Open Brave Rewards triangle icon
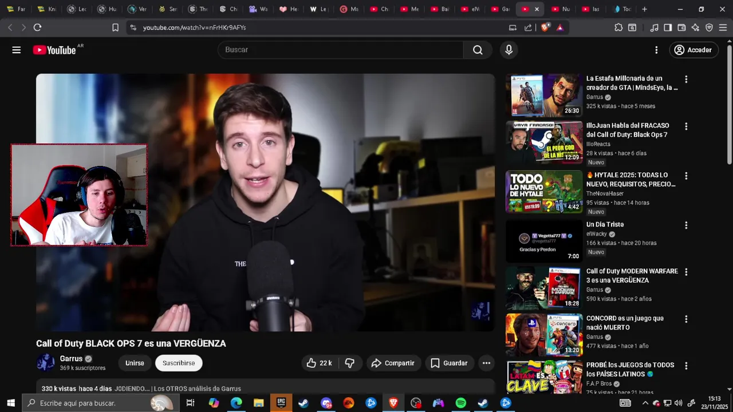The width and height of the screenshot is (733, 412). click(559, 27)
